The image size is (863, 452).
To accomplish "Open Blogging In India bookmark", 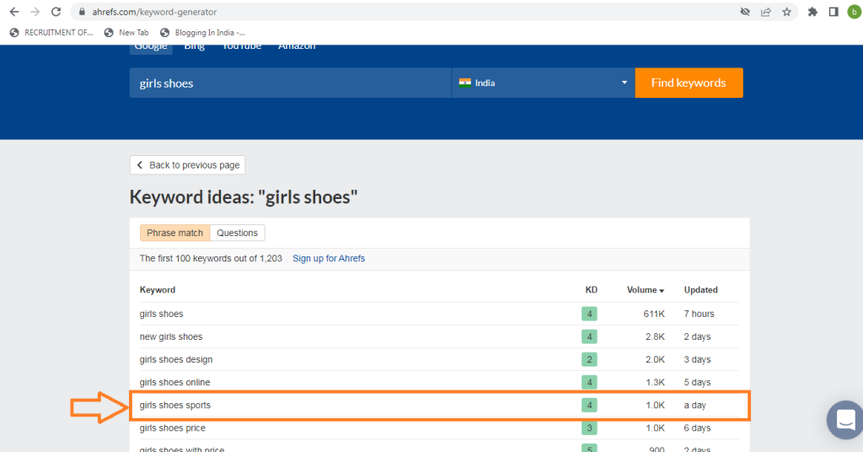I will tap(202, 33).
